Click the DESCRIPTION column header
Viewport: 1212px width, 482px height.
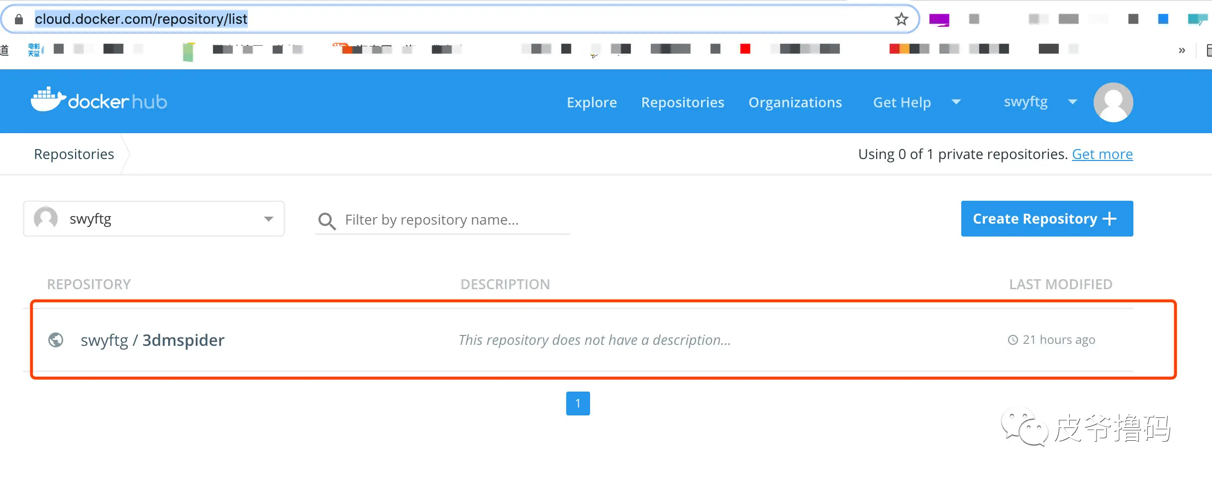[505, 284]
